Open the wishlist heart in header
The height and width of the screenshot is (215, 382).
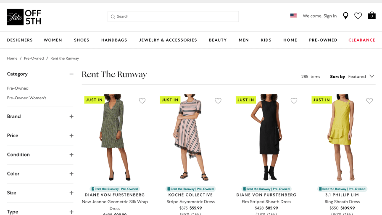click(358, 16)
